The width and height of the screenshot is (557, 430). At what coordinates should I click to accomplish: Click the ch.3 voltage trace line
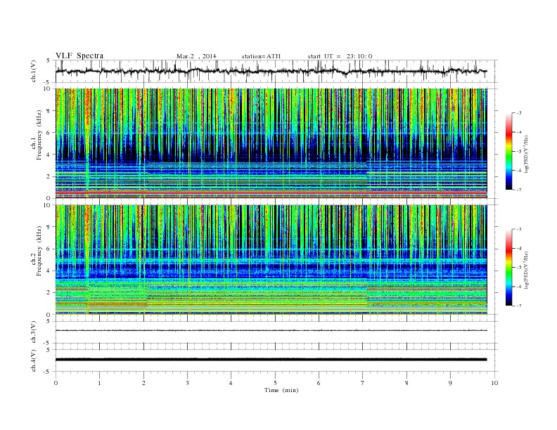pos(271,330)
